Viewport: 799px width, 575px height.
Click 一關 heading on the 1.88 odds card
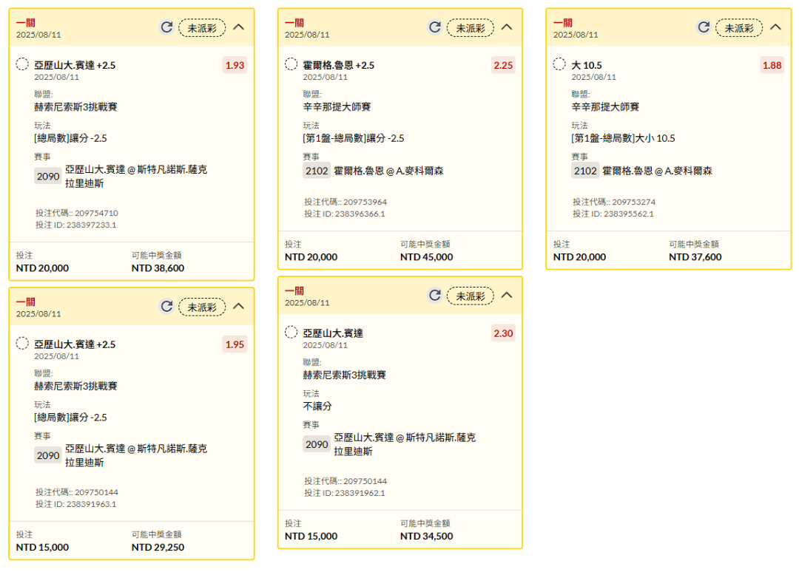562,23
